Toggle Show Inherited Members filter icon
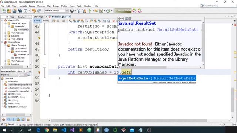Image resolution: width=237 pixels, height=133 pixels. tap(4, 120)
